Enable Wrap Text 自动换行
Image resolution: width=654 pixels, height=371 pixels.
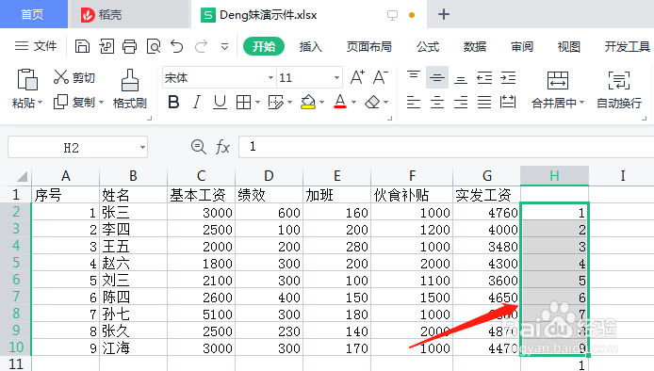click(619, 89)
